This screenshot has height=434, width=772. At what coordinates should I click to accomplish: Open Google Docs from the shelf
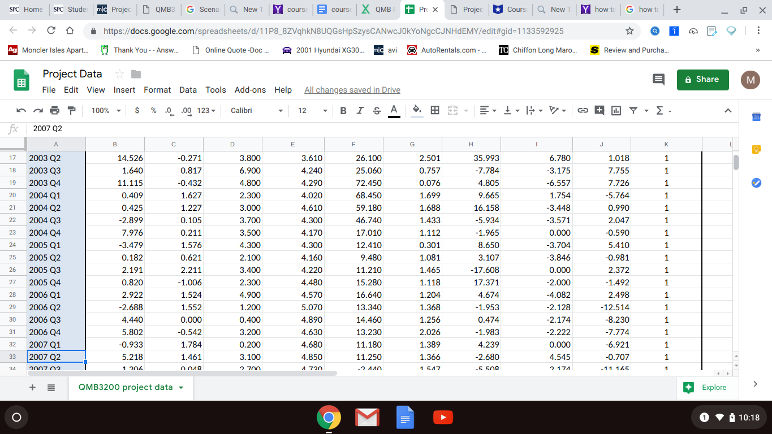405,418
